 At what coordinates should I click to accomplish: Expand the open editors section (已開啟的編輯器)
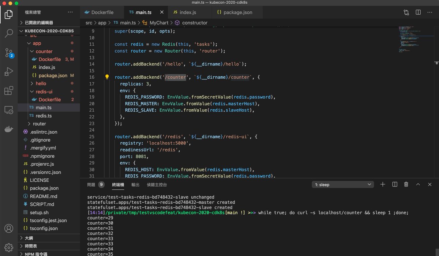coord(49,23)
